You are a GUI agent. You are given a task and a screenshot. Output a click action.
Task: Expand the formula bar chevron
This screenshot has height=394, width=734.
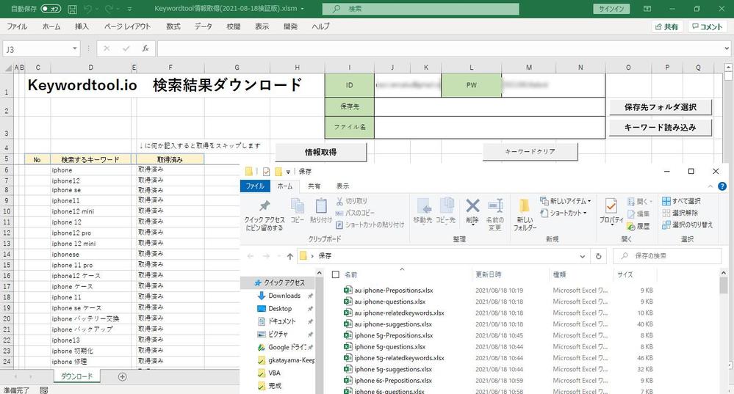727,48
